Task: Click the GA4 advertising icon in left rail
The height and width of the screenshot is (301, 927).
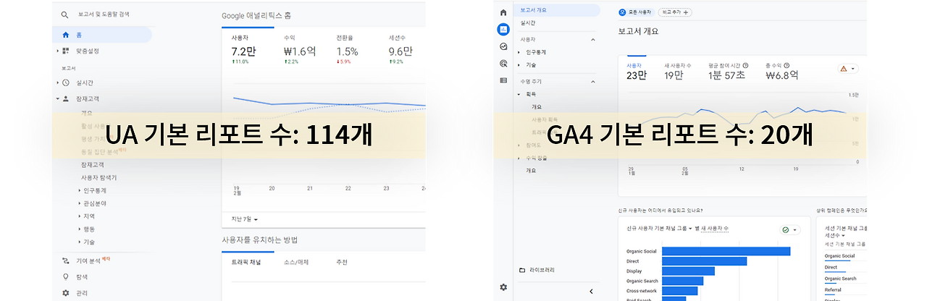Action: pos(503,63)
